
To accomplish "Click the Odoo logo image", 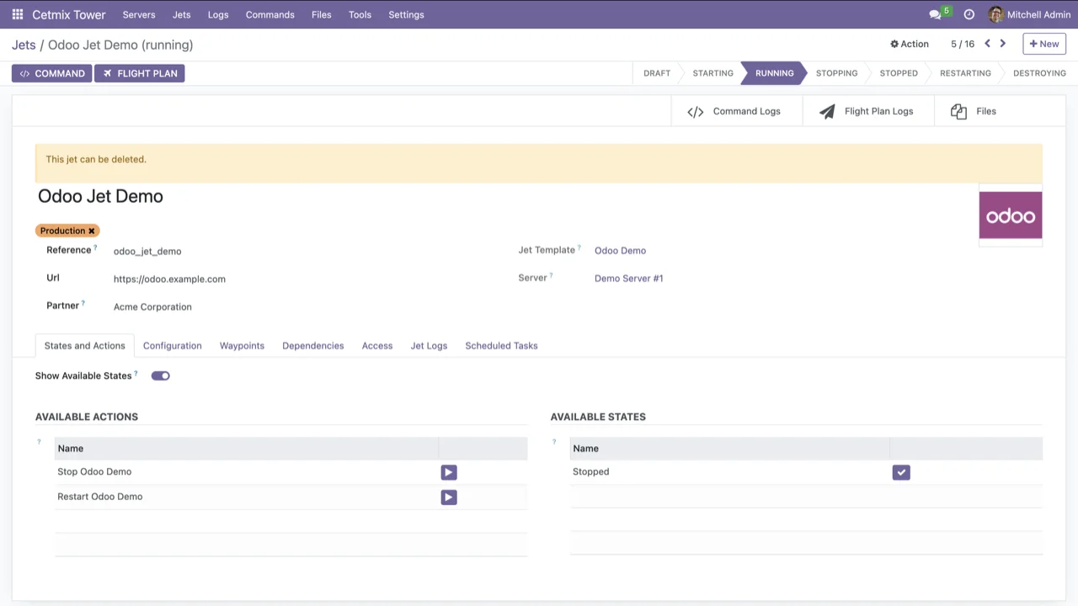I will [1010, 215].
